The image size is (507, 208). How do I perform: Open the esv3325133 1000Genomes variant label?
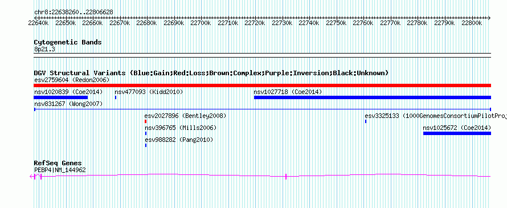436,116
